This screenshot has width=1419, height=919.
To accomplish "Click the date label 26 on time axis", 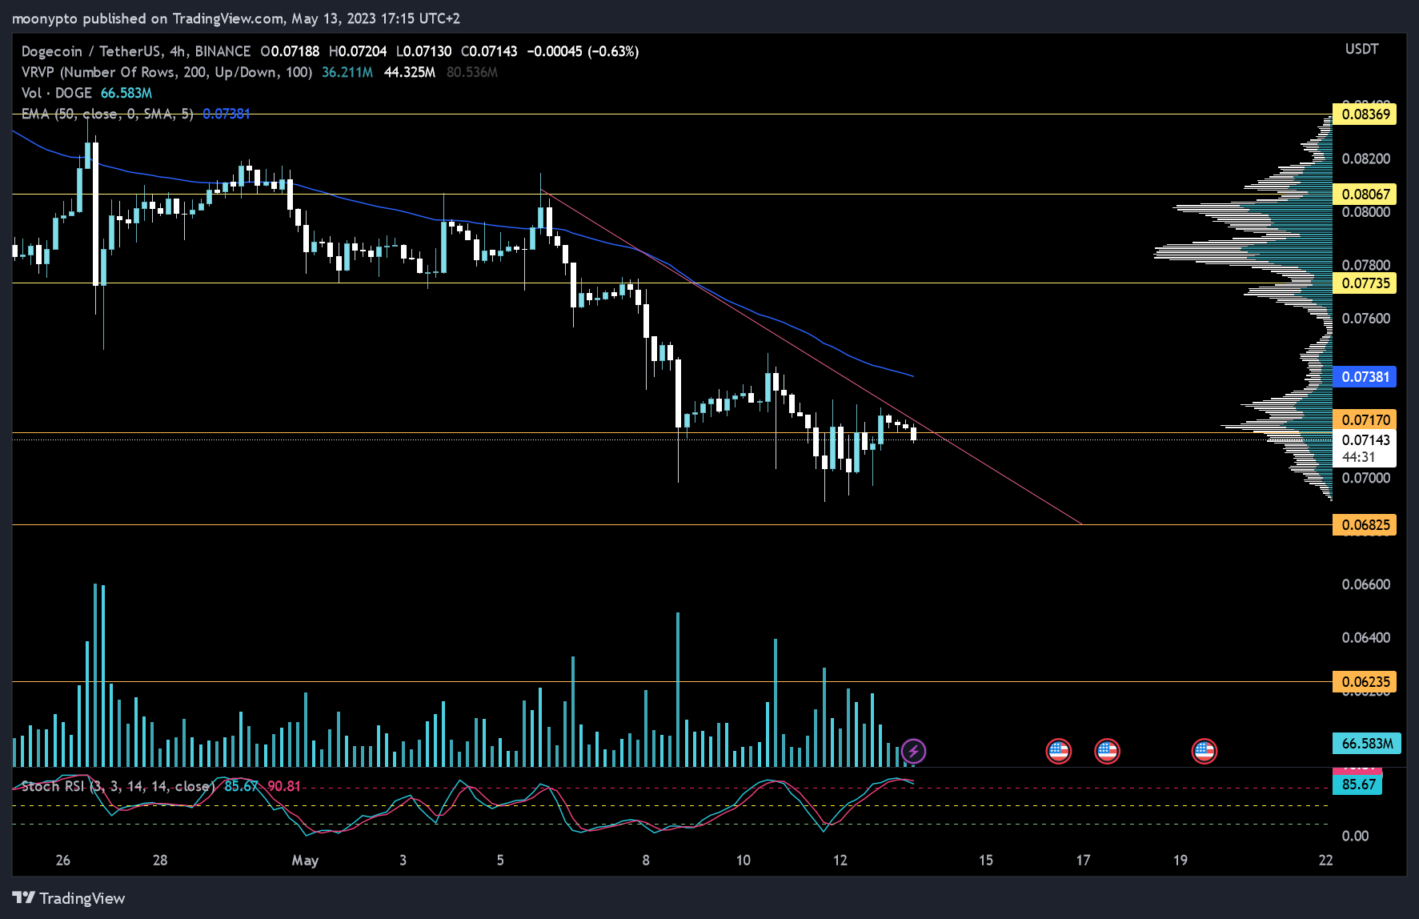I will (63, 860).
